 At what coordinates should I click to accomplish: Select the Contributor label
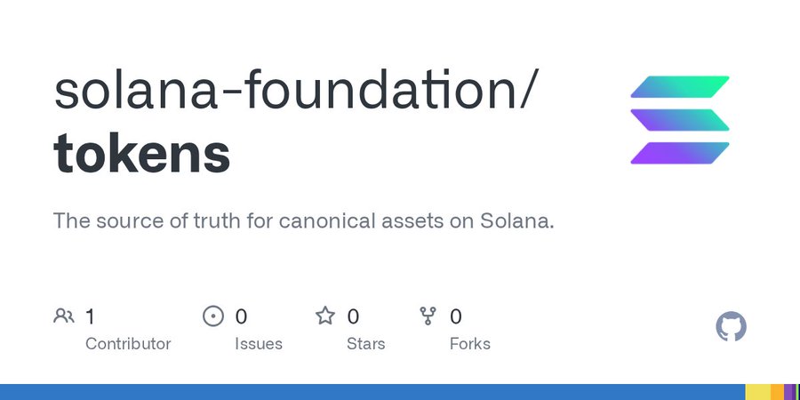click(128, 344)
